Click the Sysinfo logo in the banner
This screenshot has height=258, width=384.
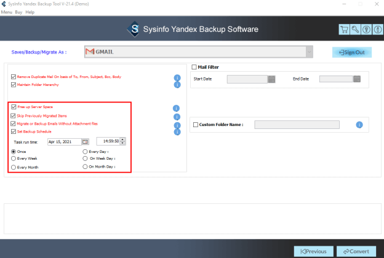pyautogui.click(x=134, y=29)
